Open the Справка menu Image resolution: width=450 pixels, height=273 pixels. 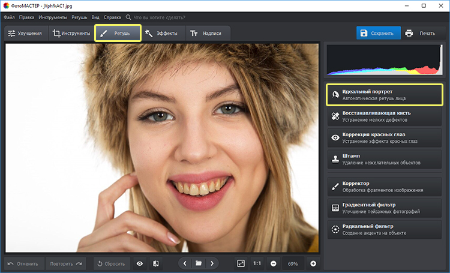pos(112,17)
